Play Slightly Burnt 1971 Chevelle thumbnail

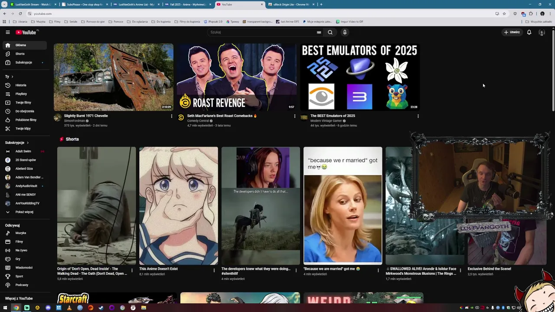click(114, 77)
